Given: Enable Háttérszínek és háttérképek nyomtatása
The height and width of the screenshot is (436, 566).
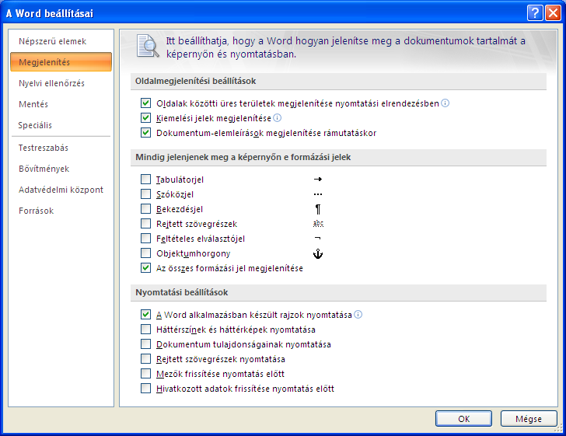Looking at the screenshot, I should pyautogui.click(x=145, y=330).
